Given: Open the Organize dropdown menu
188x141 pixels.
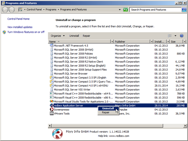Looking at the screenshot, I should point(58,36).
